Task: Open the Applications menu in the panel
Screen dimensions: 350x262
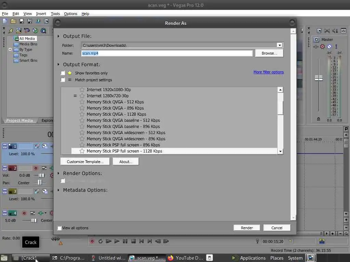Action: 253,258
